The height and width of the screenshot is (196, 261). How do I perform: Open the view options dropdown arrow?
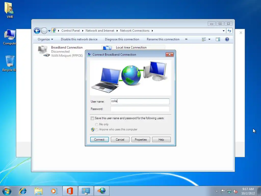pyautogui.click(x=210, y=39)
